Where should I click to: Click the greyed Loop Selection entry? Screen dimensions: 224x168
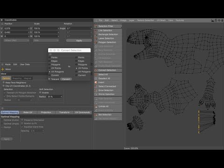108,46
